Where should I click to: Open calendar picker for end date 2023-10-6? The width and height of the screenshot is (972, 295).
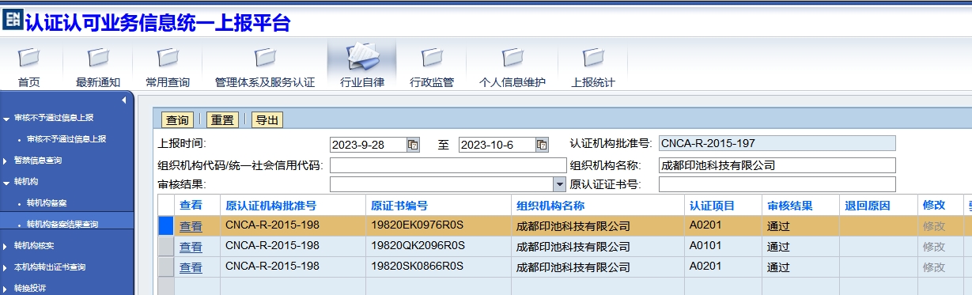point(542,145)
